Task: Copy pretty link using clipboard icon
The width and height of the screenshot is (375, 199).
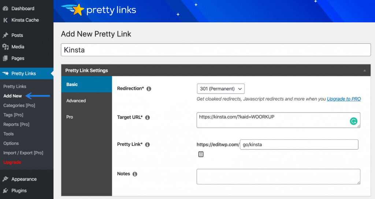Action: pyautogui.click(x=201, y=154)
